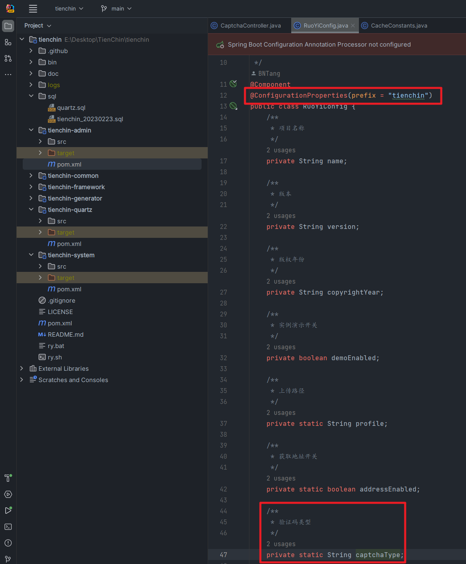Switch to the CaptchaController.java tab
The width and height of the screenshot is (466, 564).
point(250,26)
